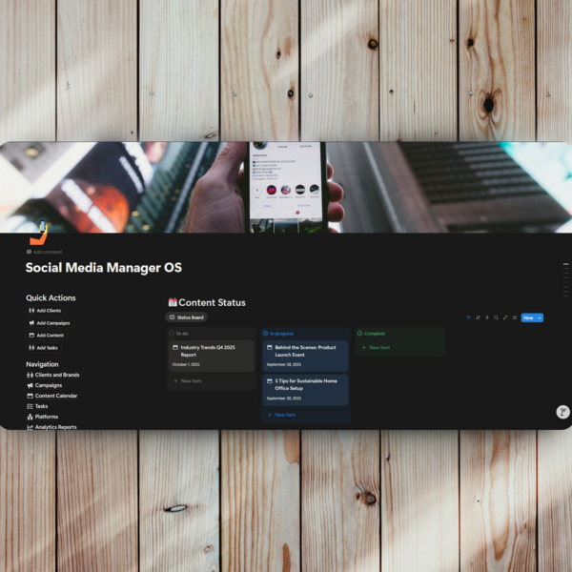Image resolution: width=572 pixels, height=572 pixels.
Task: Open database full-page with expand arrows icon
Action: pos(505,317)
